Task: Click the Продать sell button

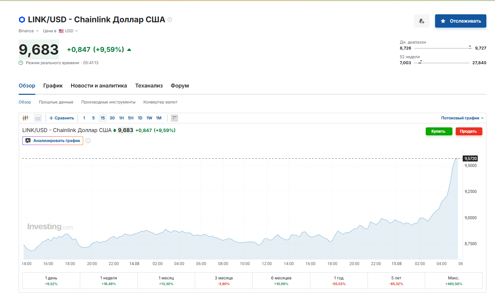Action: (469, 131)
